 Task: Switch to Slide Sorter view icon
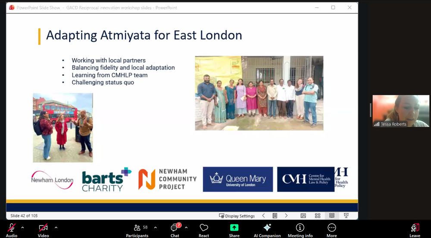tap(318, 216)
